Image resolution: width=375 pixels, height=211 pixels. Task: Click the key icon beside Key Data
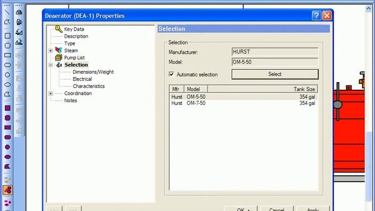[x=59, y=29]
